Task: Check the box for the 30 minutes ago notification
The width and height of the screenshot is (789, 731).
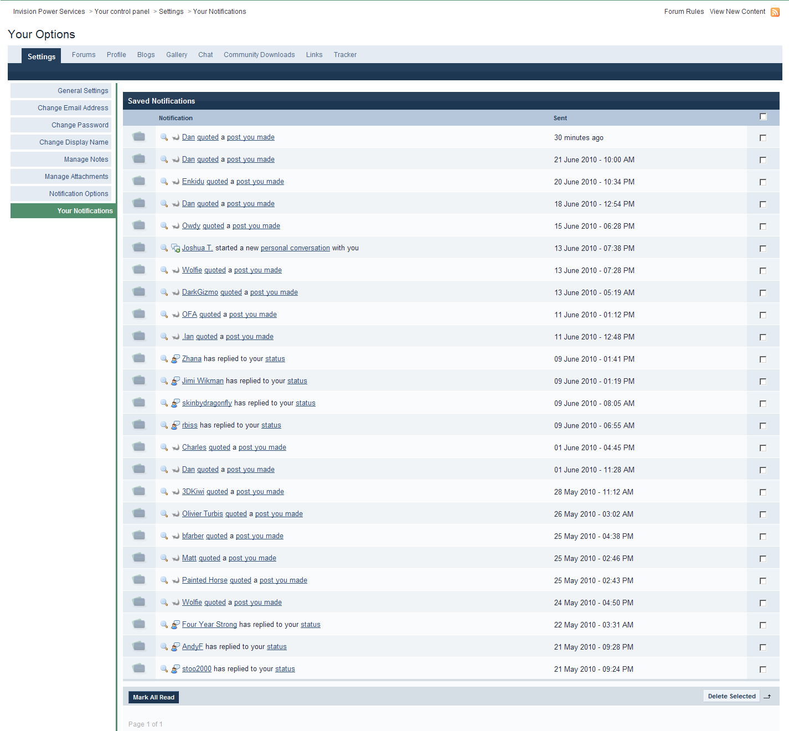Action: coord(763,138)
